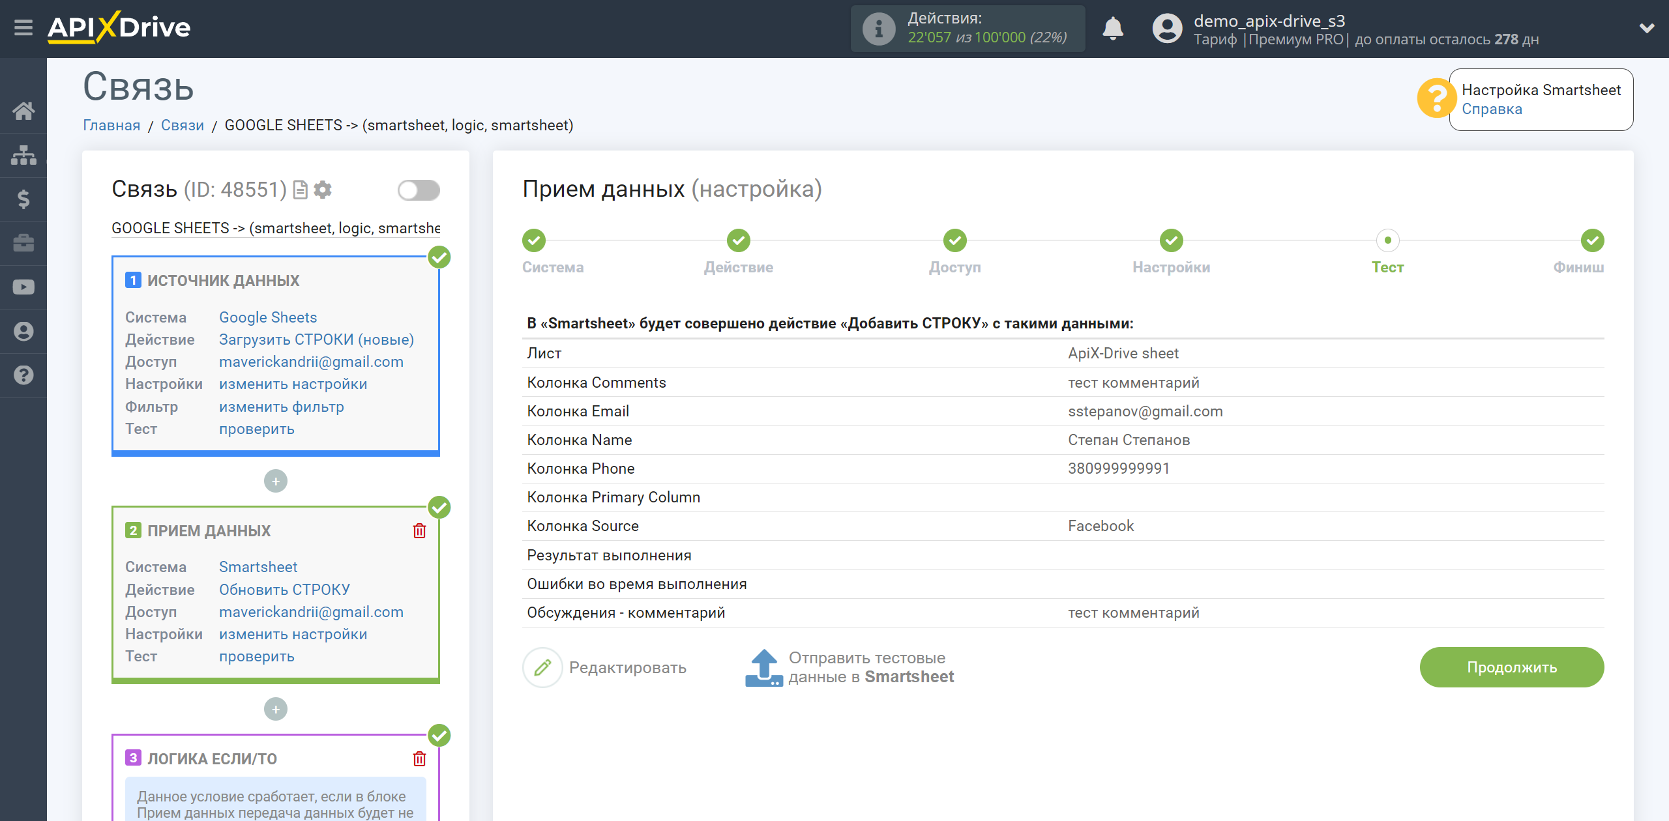Open connections sitemap icon in sidebar

[x=23, y=155]
